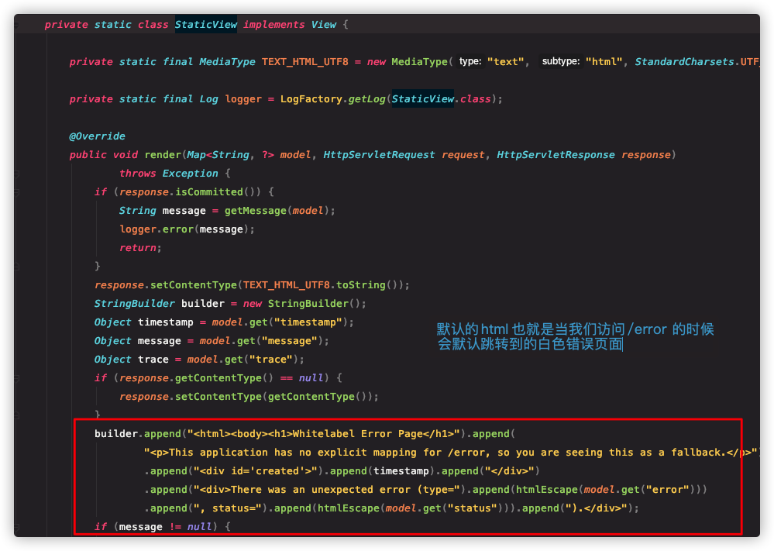The width and height of the screenshot is (774, 551).
Task: Click the @Override annotation
Action: click(x=98, y=136)
